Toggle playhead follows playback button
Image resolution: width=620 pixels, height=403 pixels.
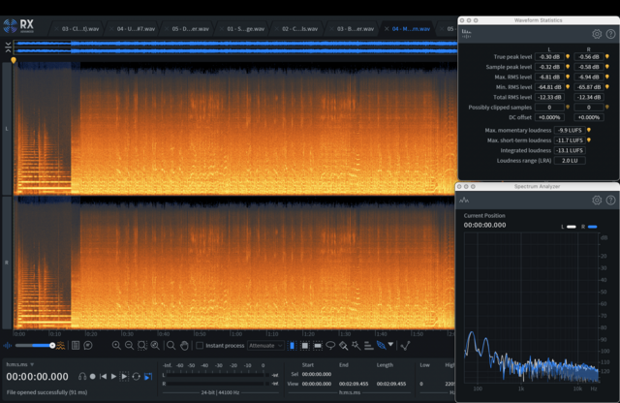click(x=148, y=377)
